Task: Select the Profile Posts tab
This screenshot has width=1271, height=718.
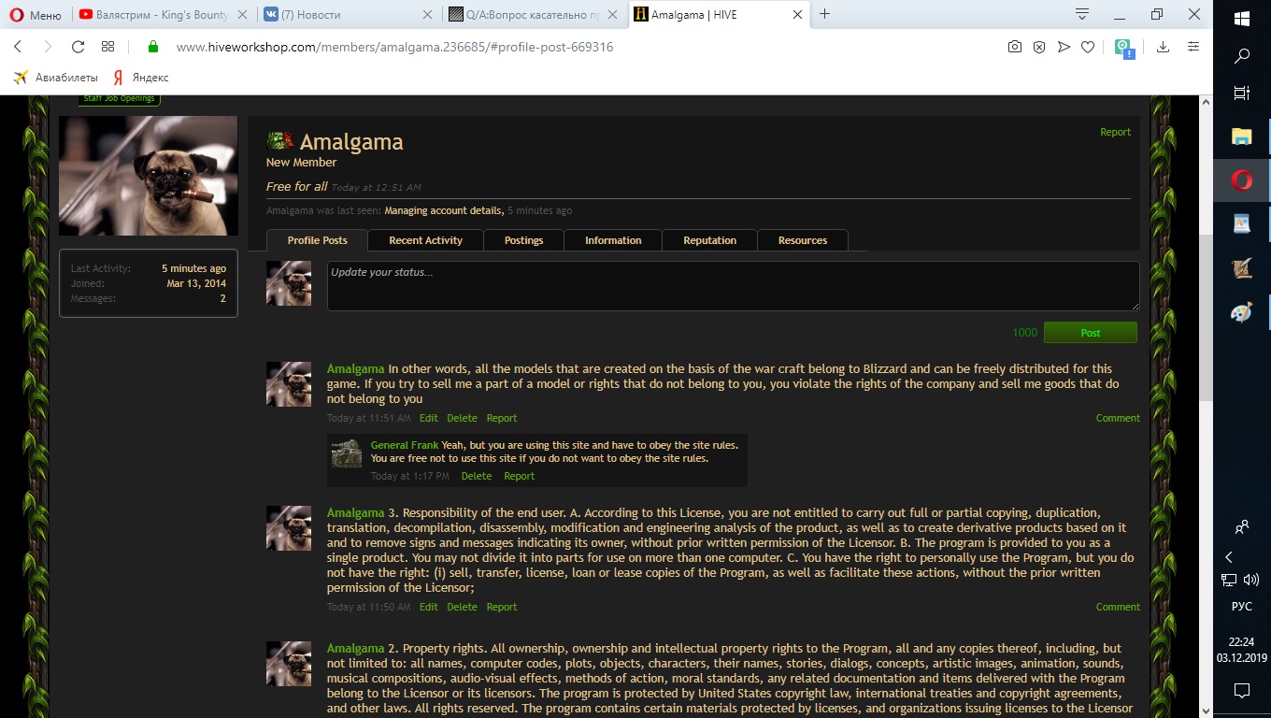Action: [x=317, y=240]
